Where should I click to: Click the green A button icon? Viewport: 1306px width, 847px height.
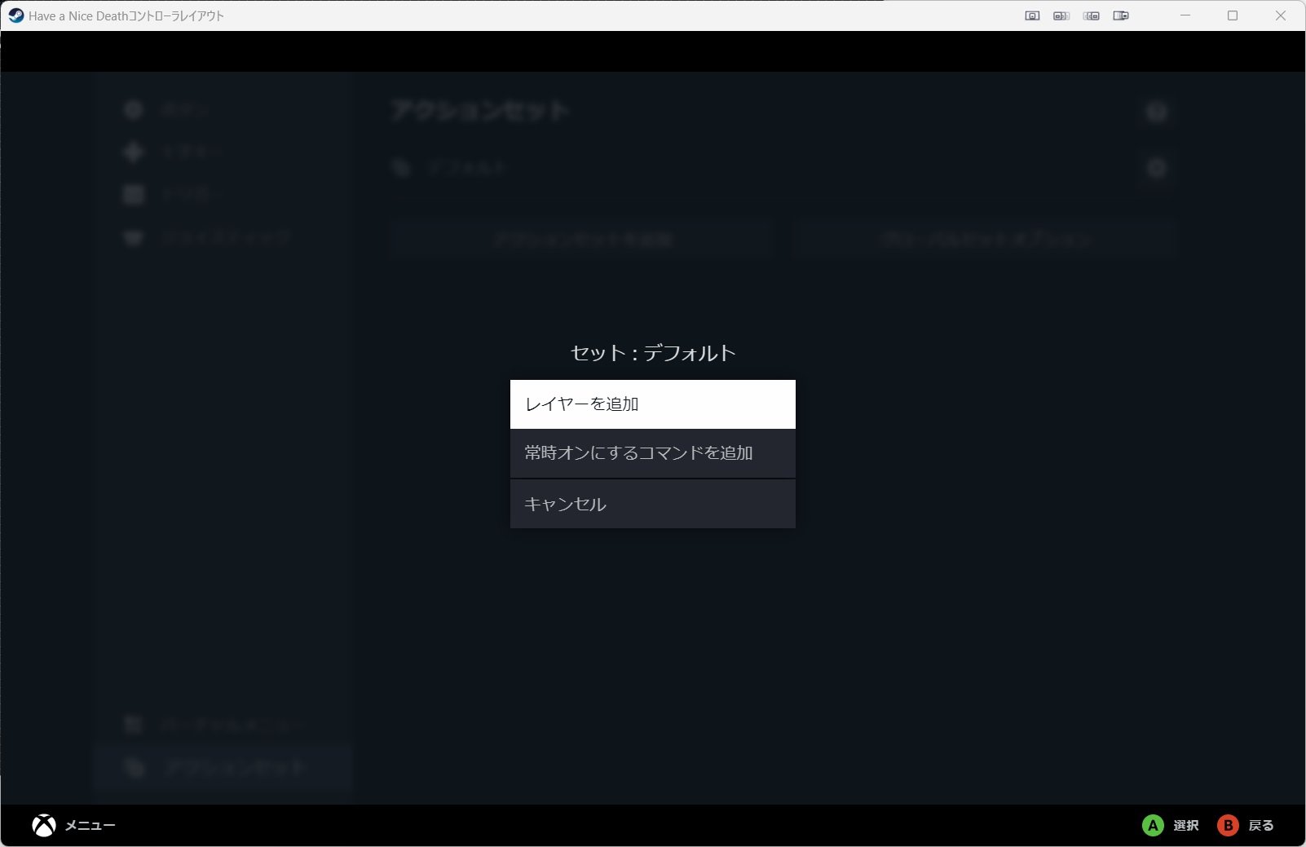point(1153,825)
